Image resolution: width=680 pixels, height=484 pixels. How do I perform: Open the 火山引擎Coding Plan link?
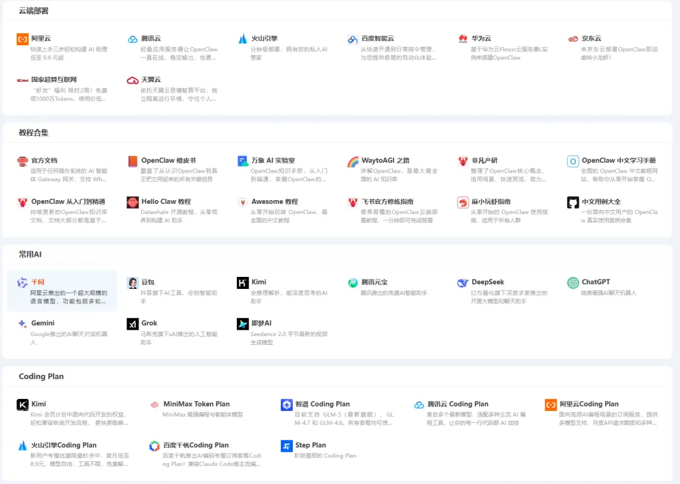click(64, 445)
